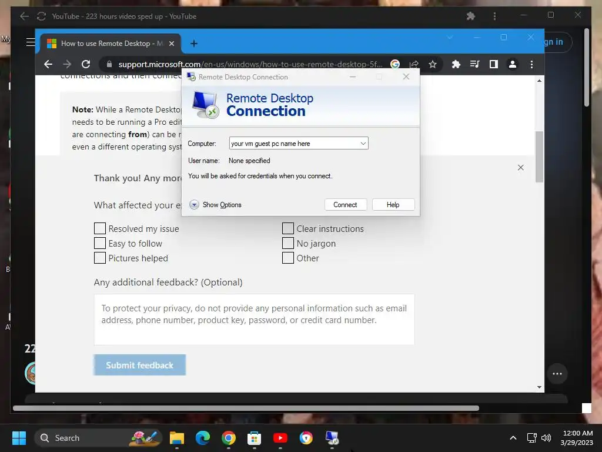Open the shield browser icon on the taskbar

pos(306,438)
